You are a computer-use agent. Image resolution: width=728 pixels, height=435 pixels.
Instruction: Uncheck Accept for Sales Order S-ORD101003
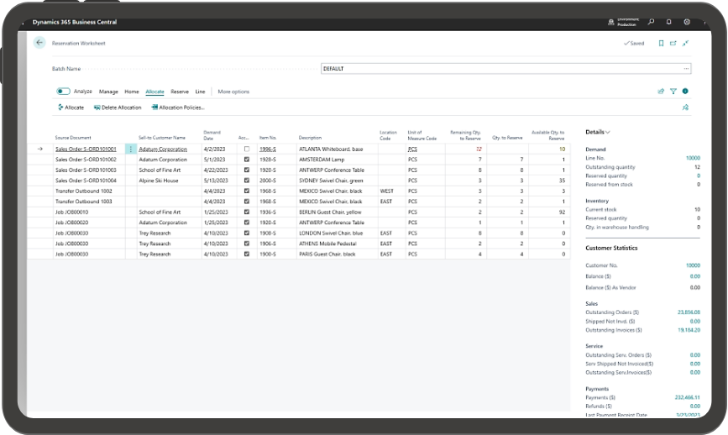click(x=247, y=170)
